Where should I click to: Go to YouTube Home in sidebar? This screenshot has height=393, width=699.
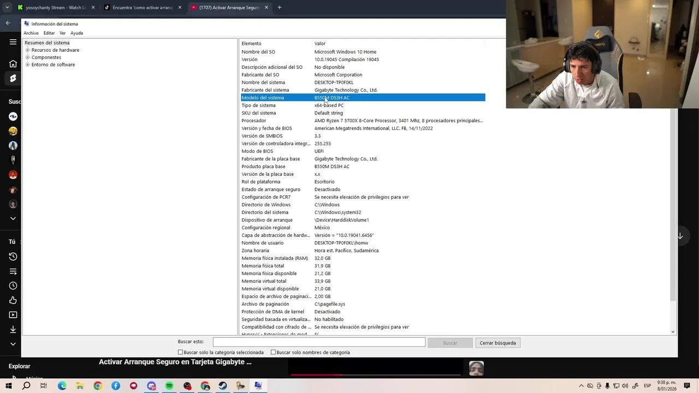point(13,64)
